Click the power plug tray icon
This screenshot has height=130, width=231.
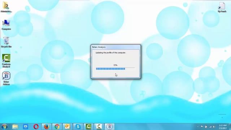[x=206, y=127]
